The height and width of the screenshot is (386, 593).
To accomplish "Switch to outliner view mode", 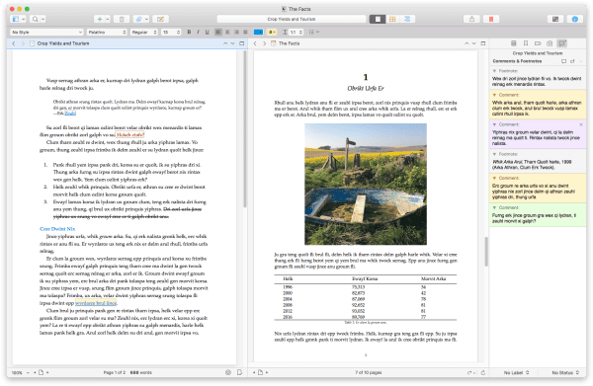I will [x=407, y=19].
